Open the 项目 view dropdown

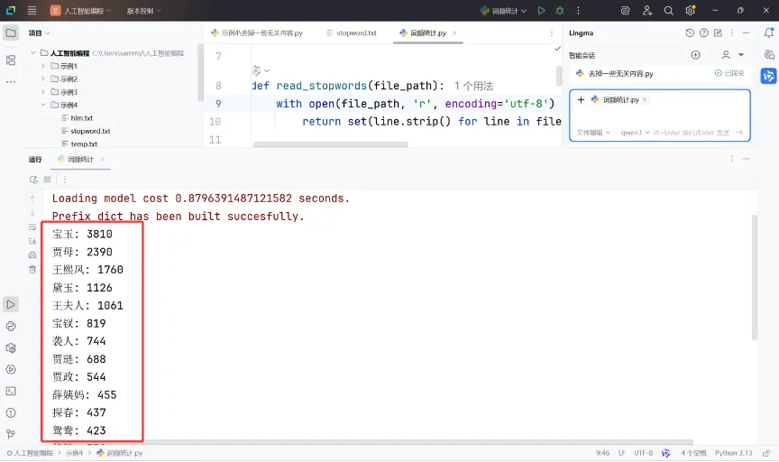(x=40, y=32)
